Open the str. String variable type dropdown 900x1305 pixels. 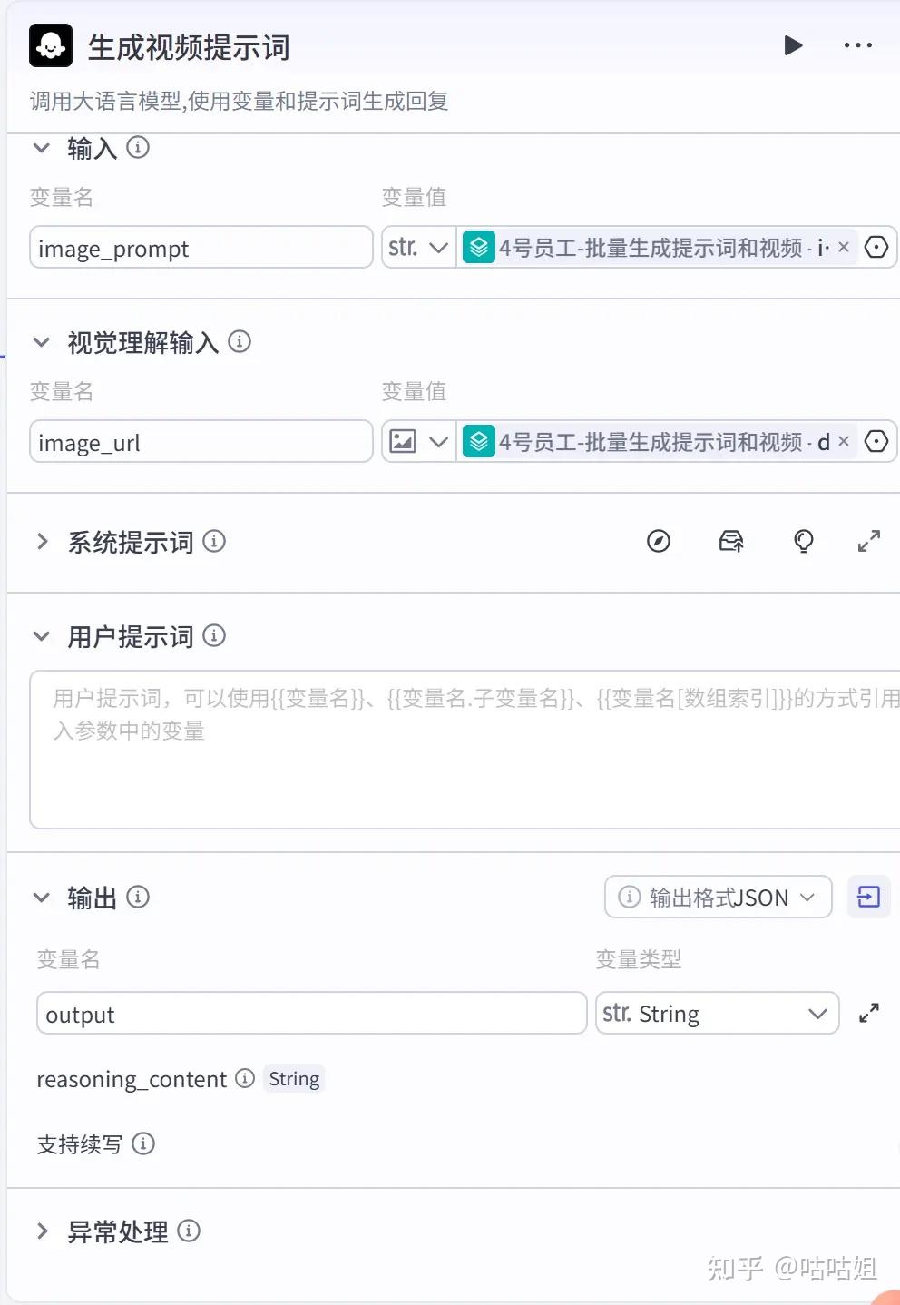[x=716, y=1014]
